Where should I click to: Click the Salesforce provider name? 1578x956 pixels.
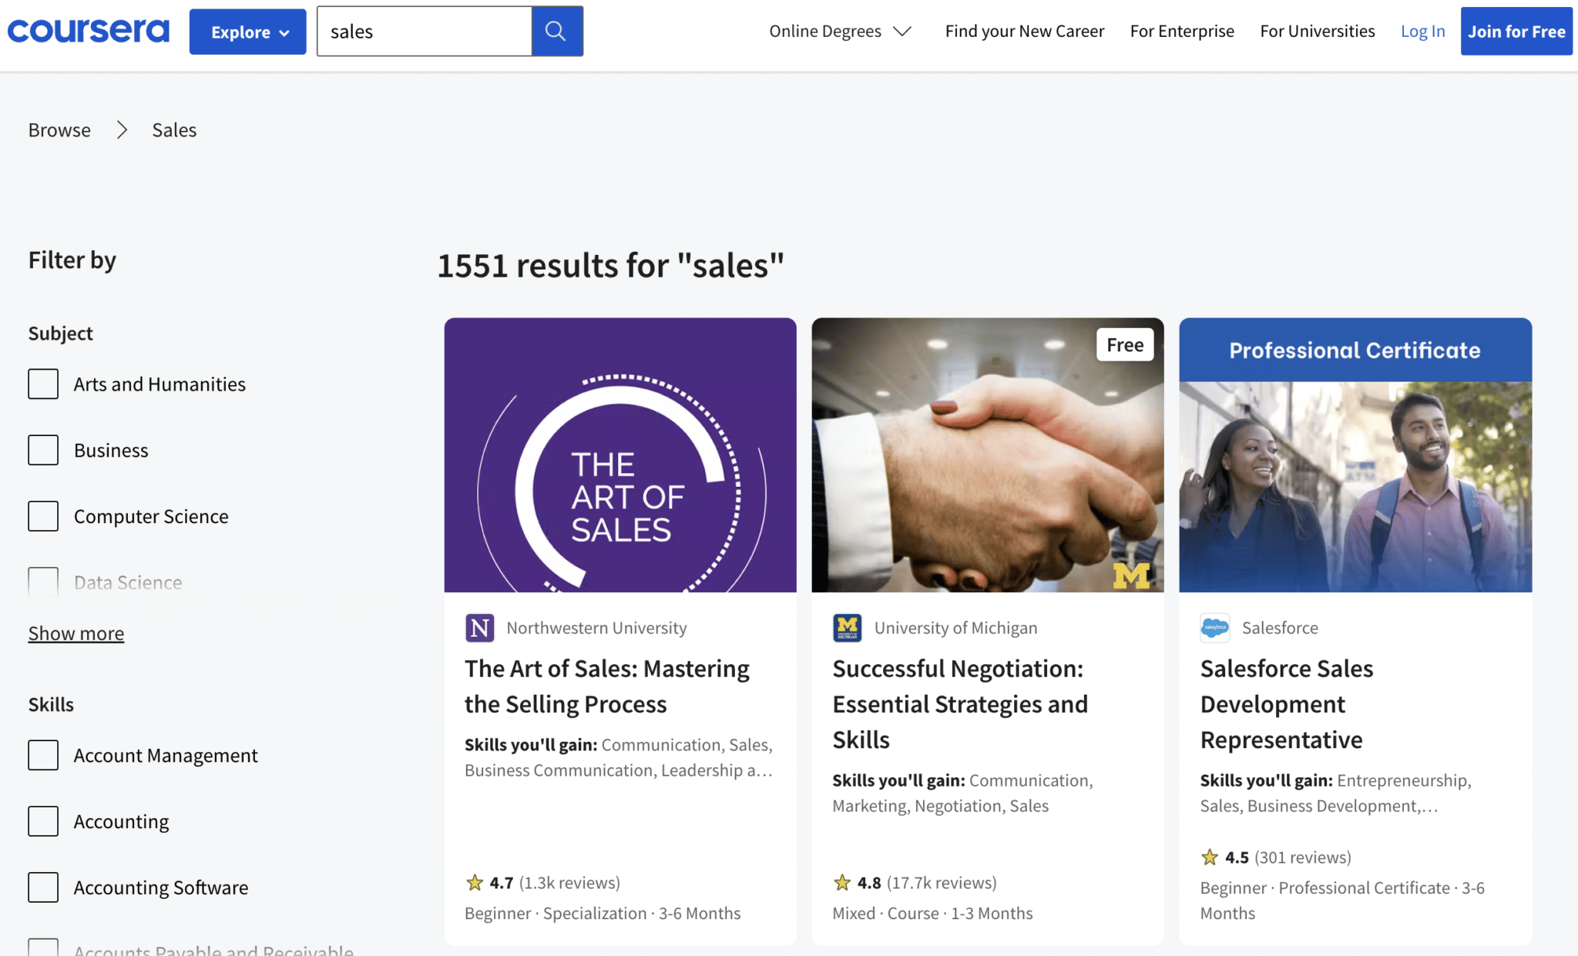(1280, 628)
